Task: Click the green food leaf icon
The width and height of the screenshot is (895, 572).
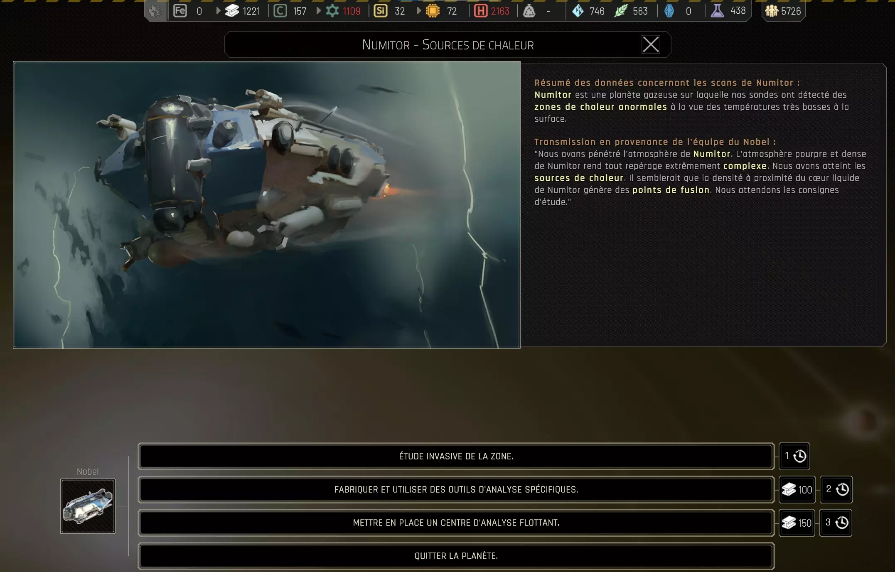Action: (x=621, y=11)
